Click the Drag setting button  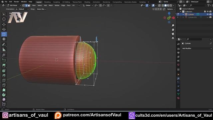[33, 9]
